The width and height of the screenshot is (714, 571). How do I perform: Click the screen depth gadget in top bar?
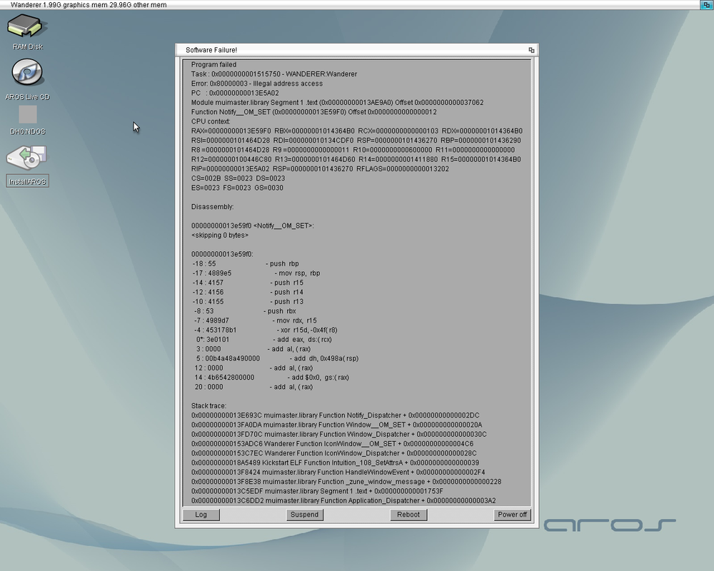coord(707,4)
